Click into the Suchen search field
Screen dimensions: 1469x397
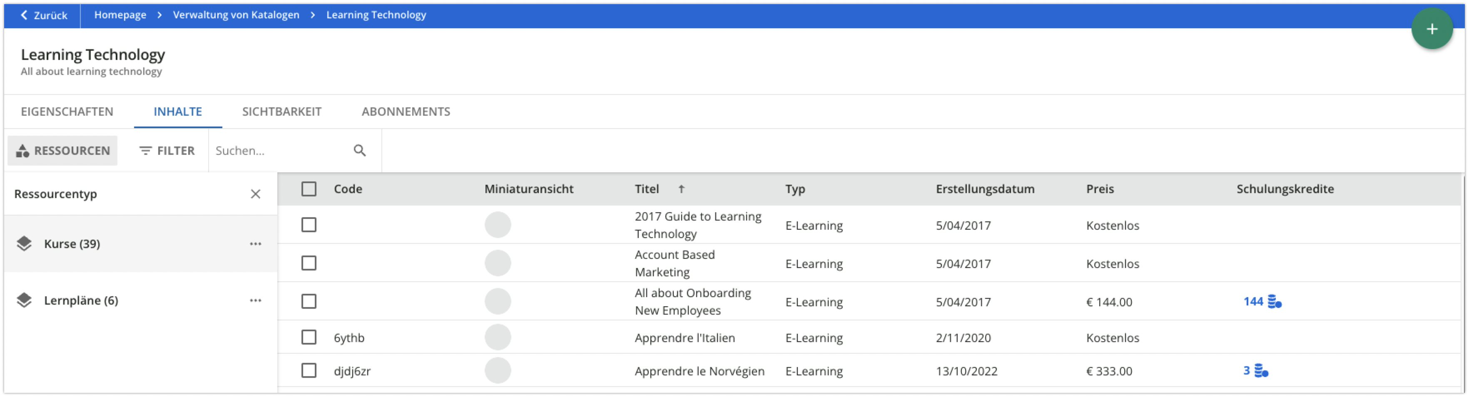[279, 151]
